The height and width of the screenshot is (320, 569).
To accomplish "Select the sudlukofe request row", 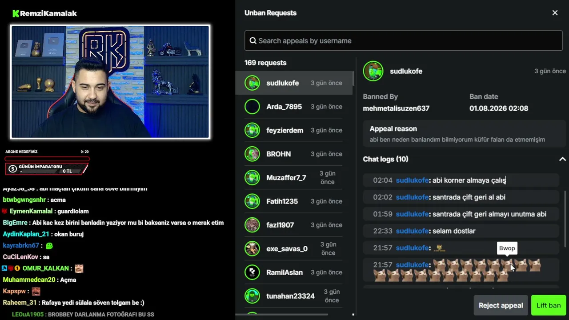I will (293, 83).
